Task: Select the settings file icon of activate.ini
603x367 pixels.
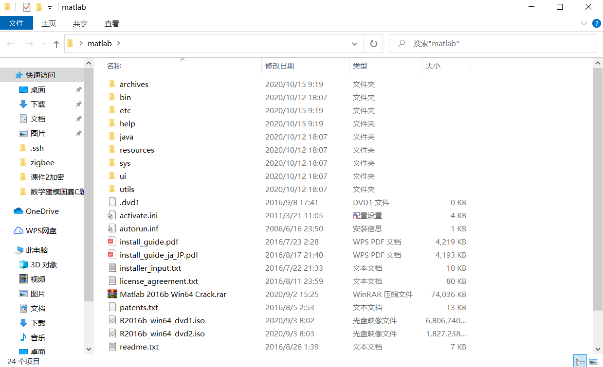Action: [x=112, y=215]
